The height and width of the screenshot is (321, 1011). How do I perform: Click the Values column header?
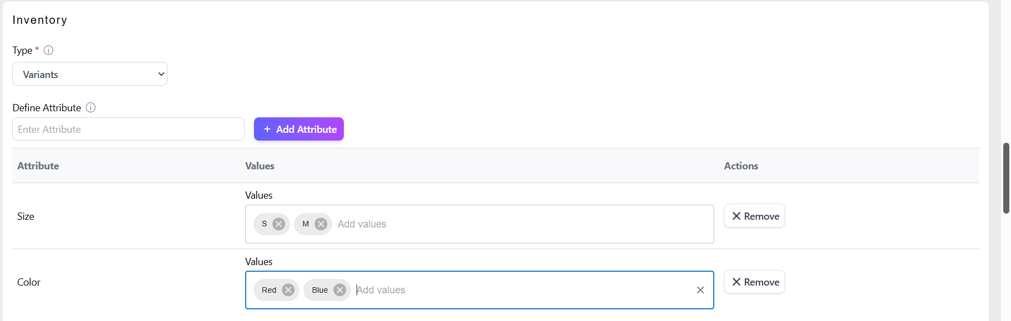pyautogui.click(x=260, y=166)
